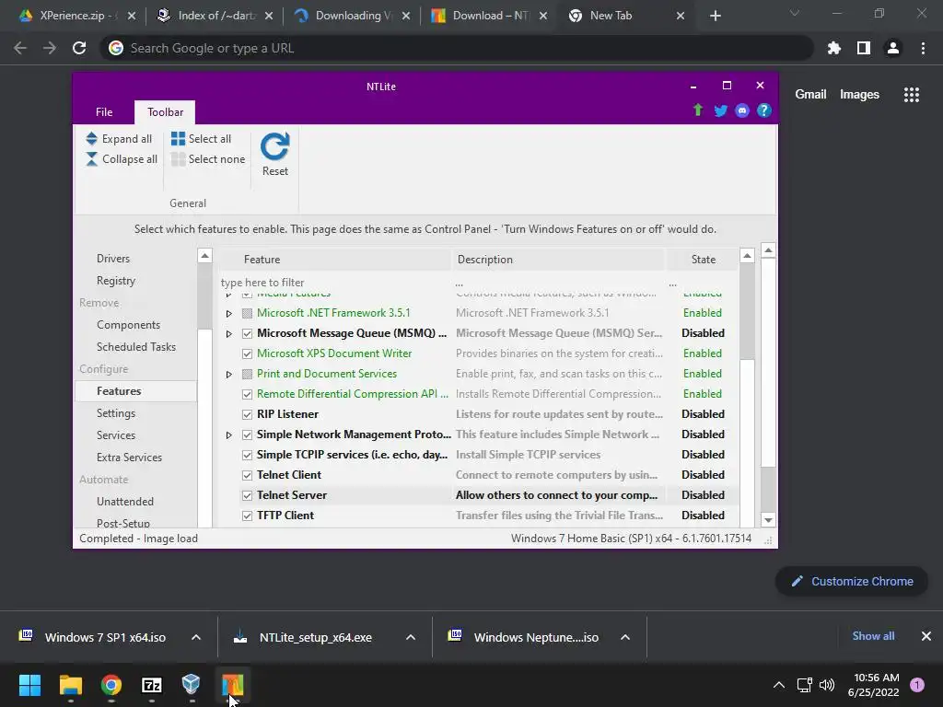Expand Microsoft .NET Framework 3.5.1 tree node
943x707 pixels.
click(x=228, y=313)
